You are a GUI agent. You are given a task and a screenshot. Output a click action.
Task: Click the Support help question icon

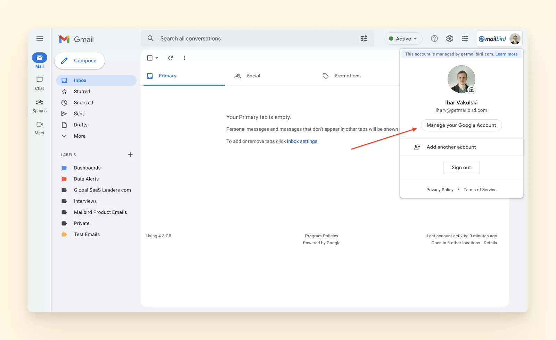pos(434,39)
